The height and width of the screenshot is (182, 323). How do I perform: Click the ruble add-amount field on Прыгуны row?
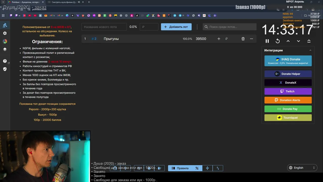[x=230, y=39]
